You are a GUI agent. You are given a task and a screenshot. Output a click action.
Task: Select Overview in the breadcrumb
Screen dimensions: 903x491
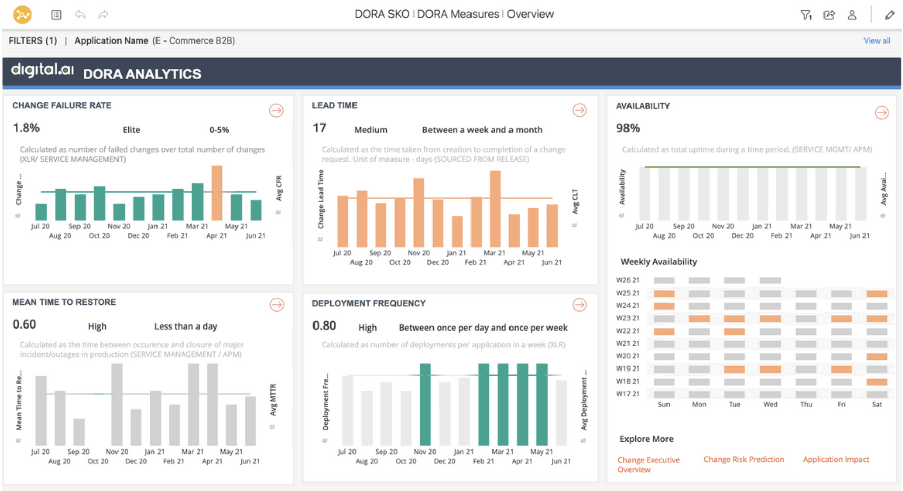click(x=531, y=14)
